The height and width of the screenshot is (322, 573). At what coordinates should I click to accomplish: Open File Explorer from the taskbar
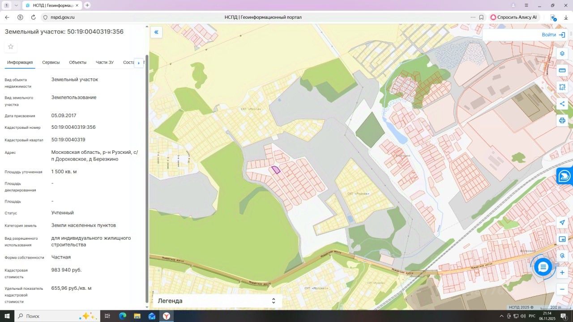[x=137, y=316]
